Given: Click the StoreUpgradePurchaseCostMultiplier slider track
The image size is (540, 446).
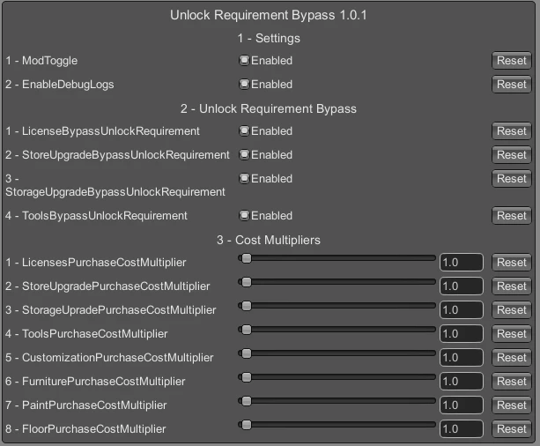Looking at the screenshot, I should (x=337, y=282).
